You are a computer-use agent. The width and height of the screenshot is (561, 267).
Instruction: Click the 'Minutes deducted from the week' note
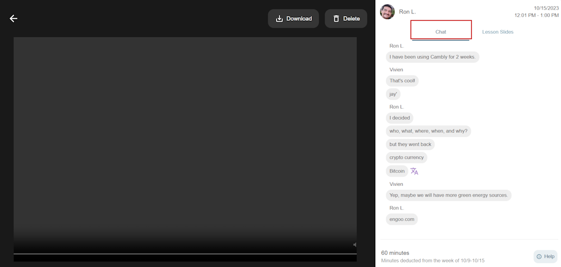click(x=433, y=261)
